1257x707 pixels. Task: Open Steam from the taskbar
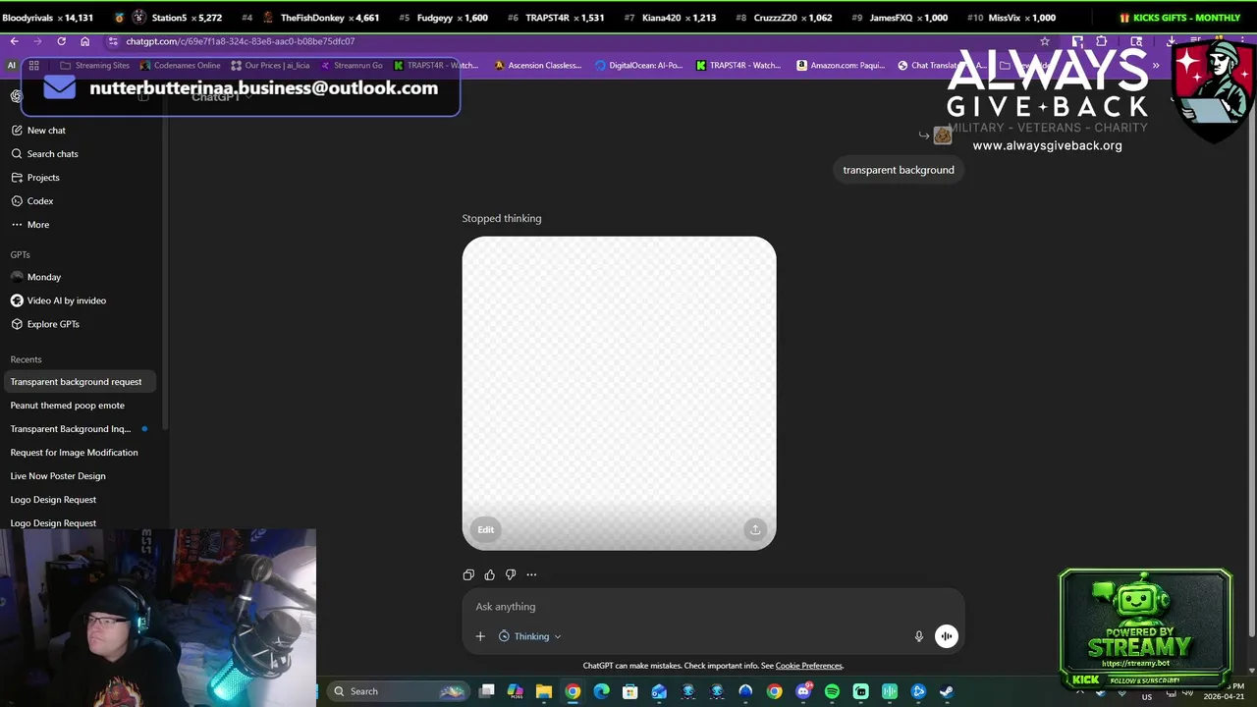[x=946, y=691]
